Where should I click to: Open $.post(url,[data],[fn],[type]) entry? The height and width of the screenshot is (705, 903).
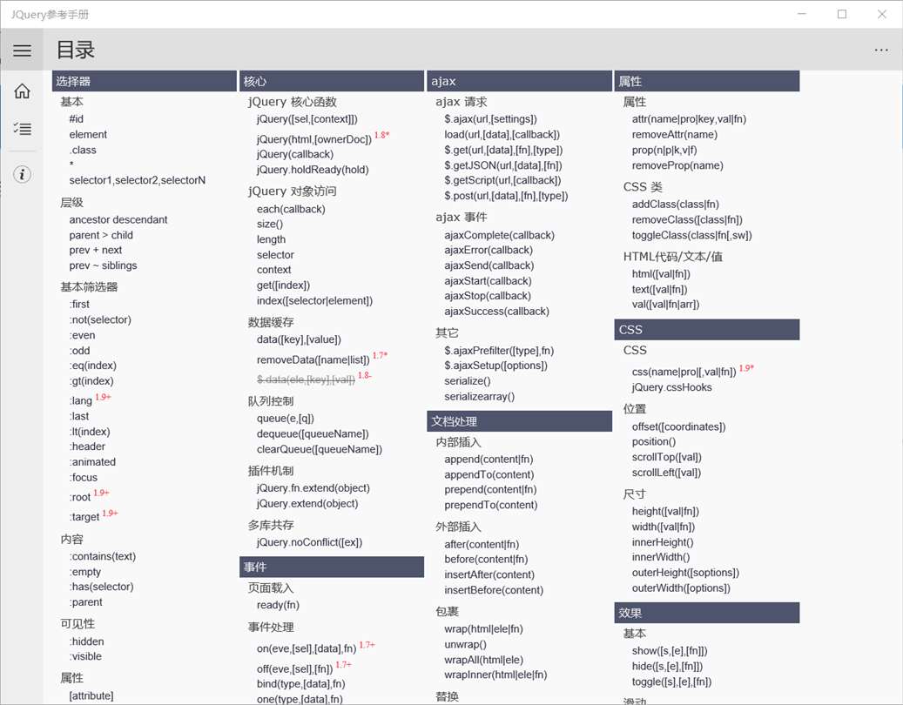click(506, 196)
